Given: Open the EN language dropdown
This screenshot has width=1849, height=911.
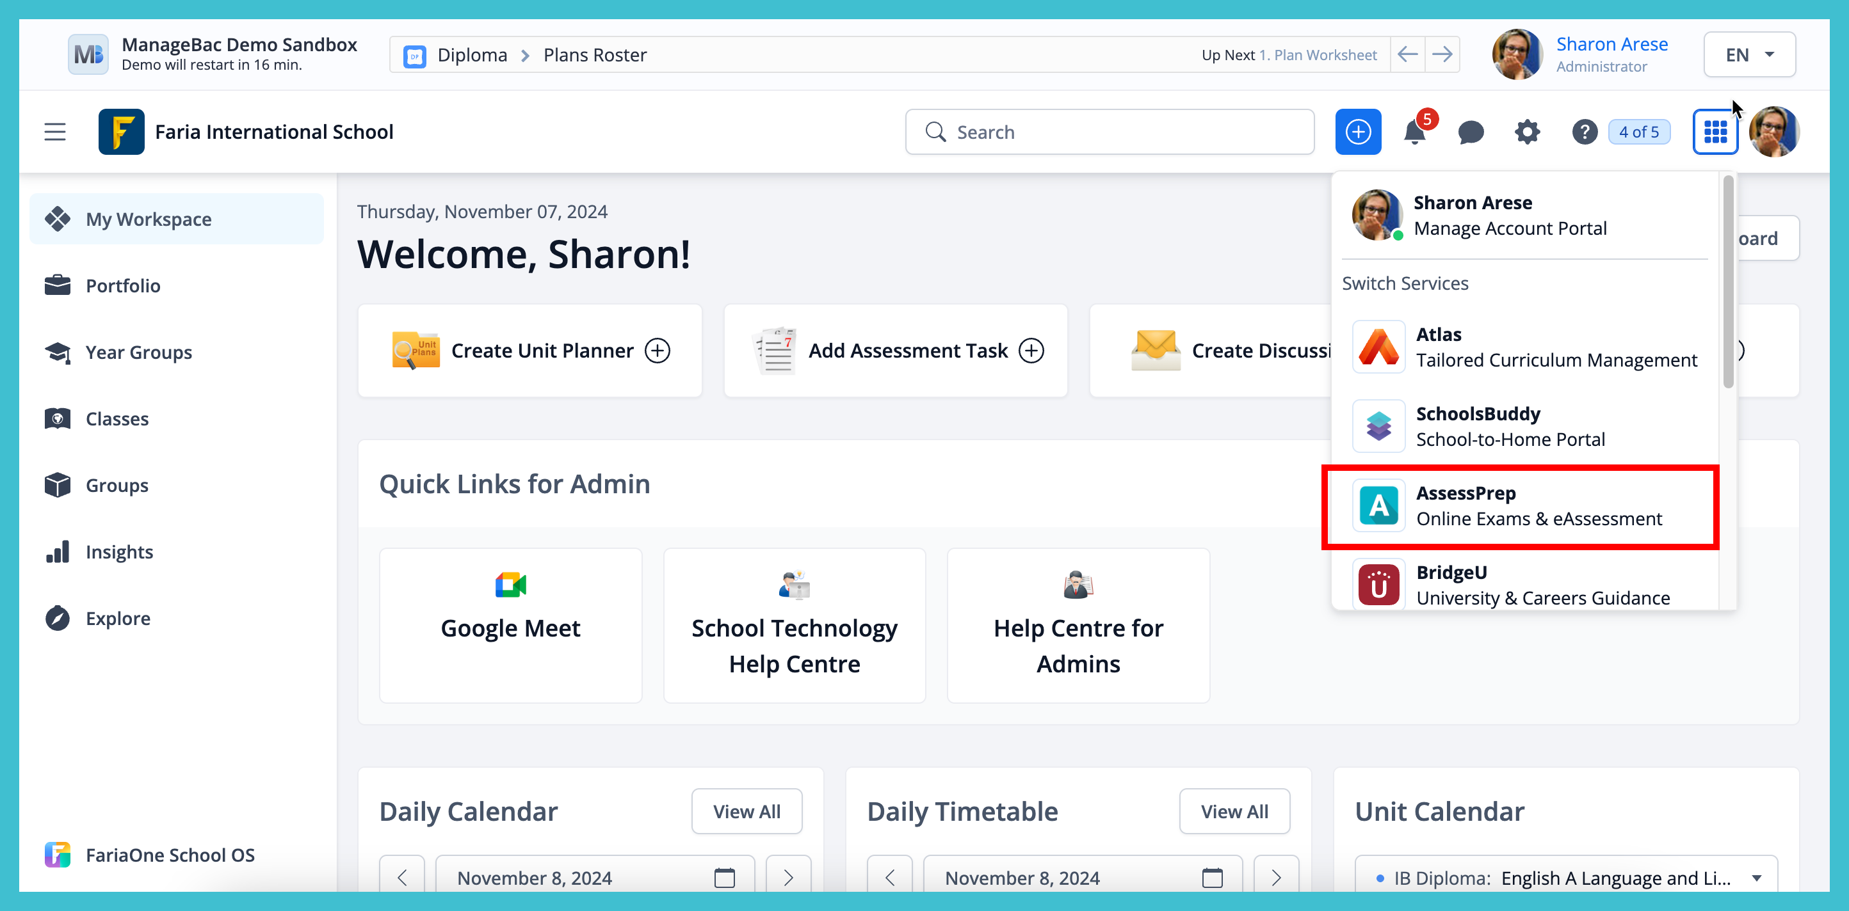Looking at the screenshot, I should [x=1749, y=54].
